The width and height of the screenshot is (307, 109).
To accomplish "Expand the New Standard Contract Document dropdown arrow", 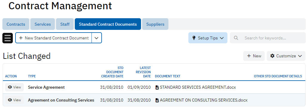I will coord(97,38).
